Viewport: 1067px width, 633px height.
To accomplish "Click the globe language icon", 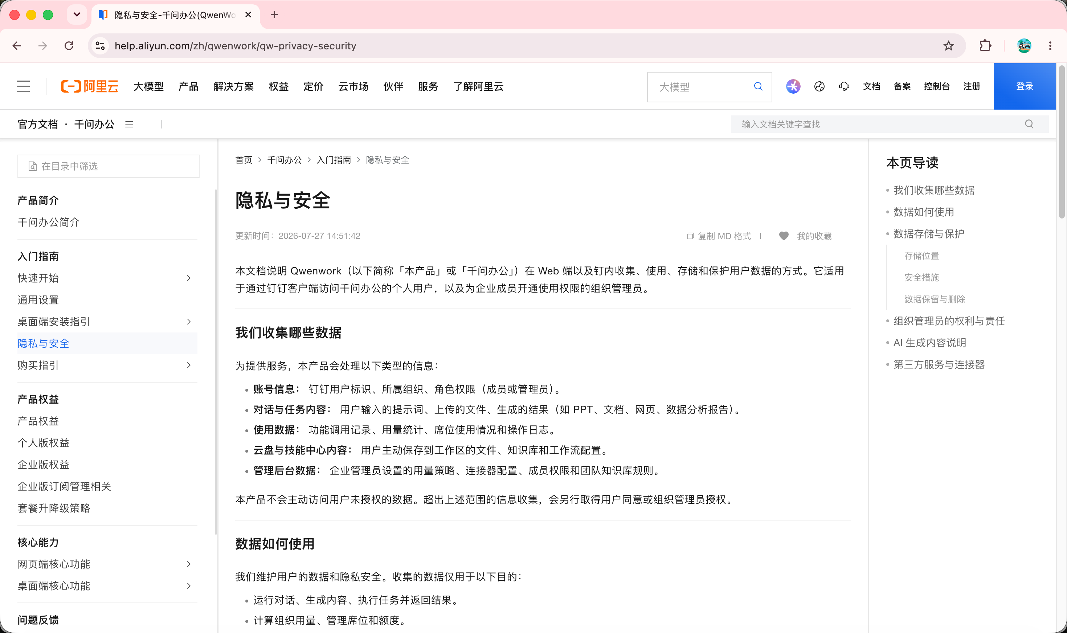I will [x=819, y=87].
